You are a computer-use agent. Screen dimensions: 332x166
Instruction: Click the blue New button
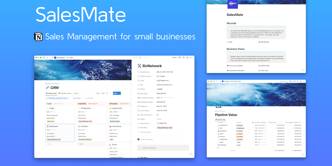[x=116, y=93]
